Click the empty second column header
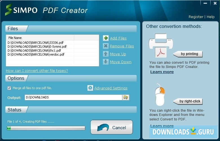The image size is (220, 141). click(86, 38)
